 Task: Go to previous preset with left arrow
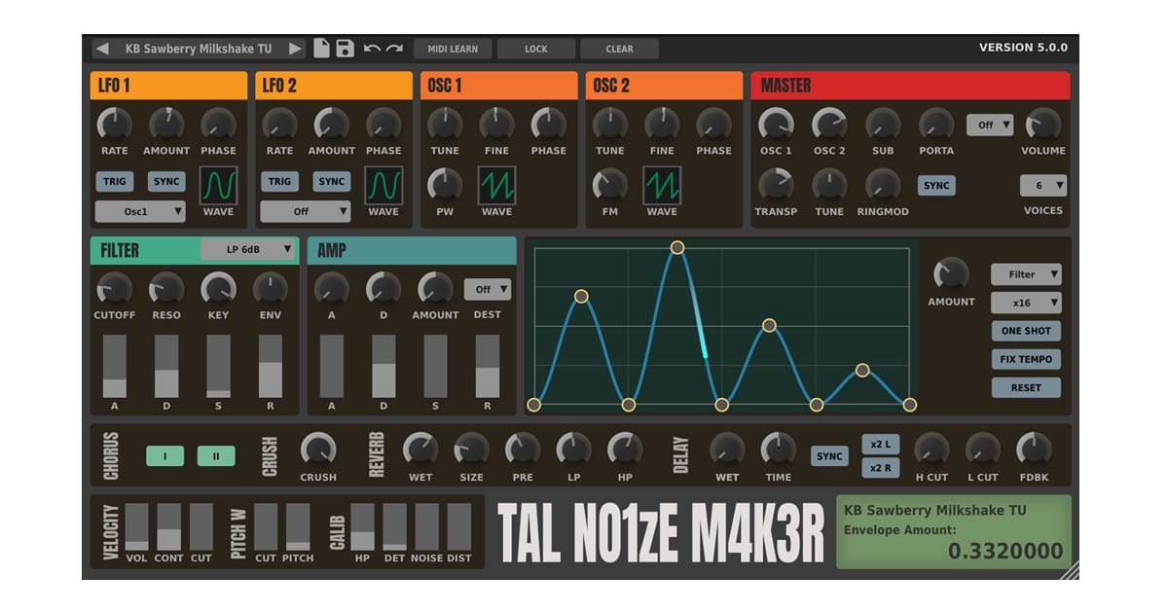(x=102, y=49)
